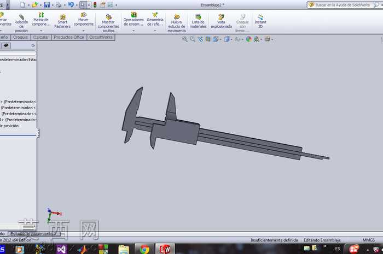The width and height of the screenshot is (383, 254).
Task: Click Mostrar componentes ocultos
Action: tap(108, 23)
